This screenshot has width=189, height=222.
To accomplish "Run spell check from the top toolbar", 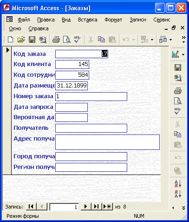I will [x=78, y=40].
